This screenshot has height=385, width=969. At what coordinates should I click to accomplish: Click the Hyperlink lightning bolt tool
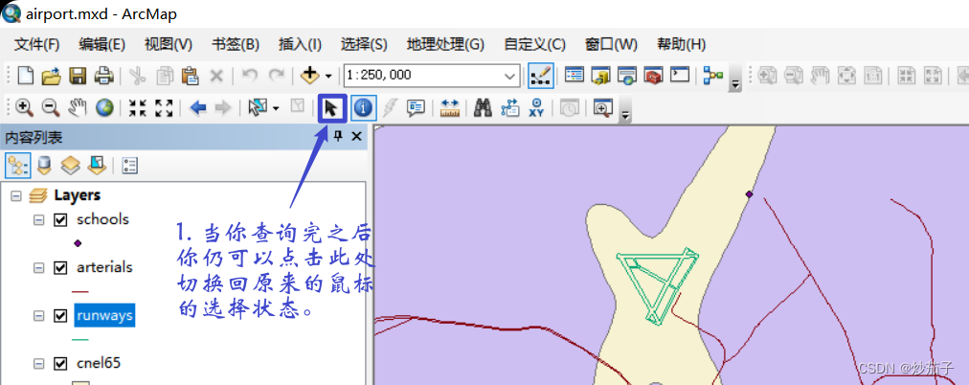point(390,108)
